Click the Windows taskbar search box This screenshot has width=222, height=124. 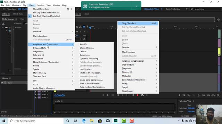tap(36, 121)
